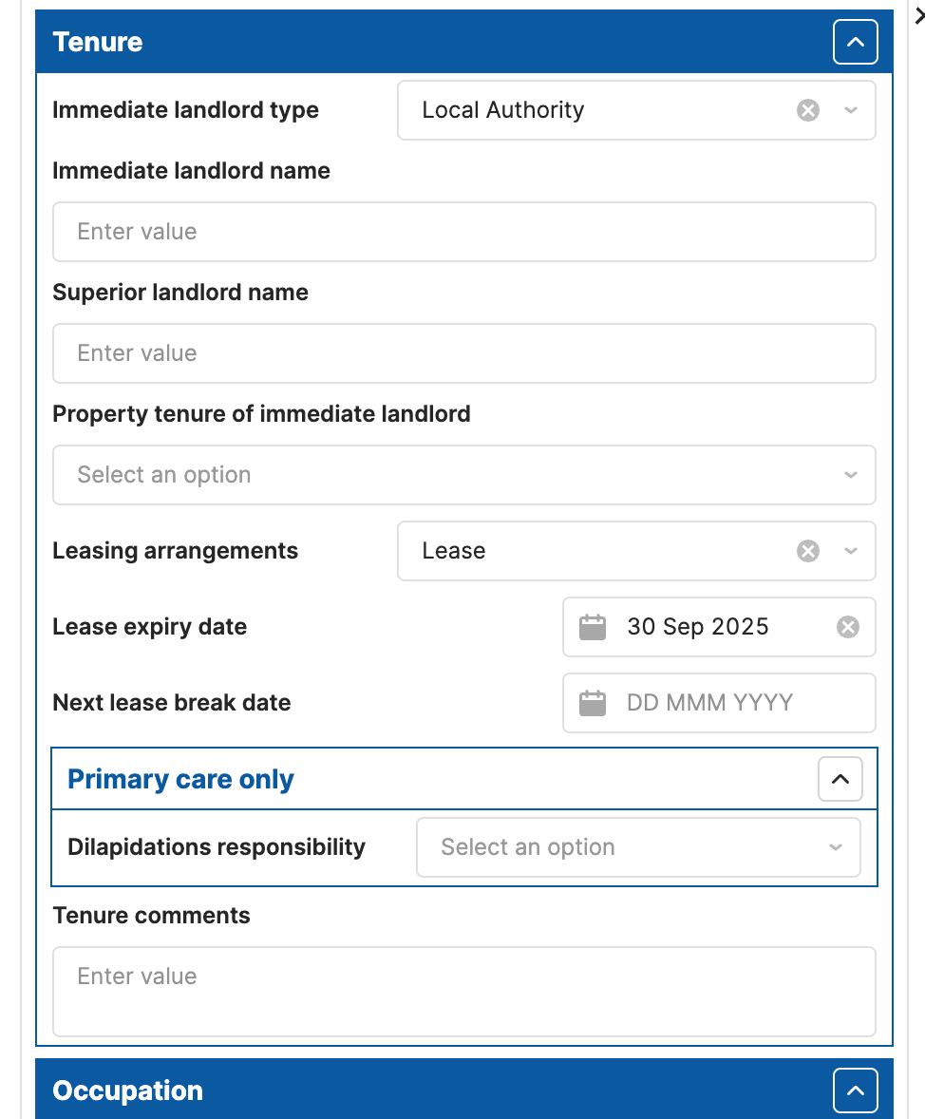Collapse the Tenure section header chevron
Viewport: 925px width, 1119px height.
pyautogui.click(x=855, y=42)
